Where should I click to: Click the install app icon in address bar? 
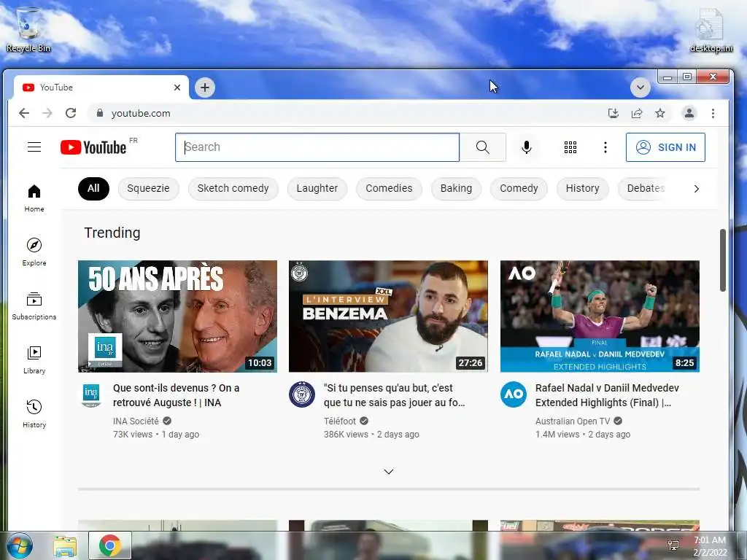pyautogui.click(x=613, y=113)
